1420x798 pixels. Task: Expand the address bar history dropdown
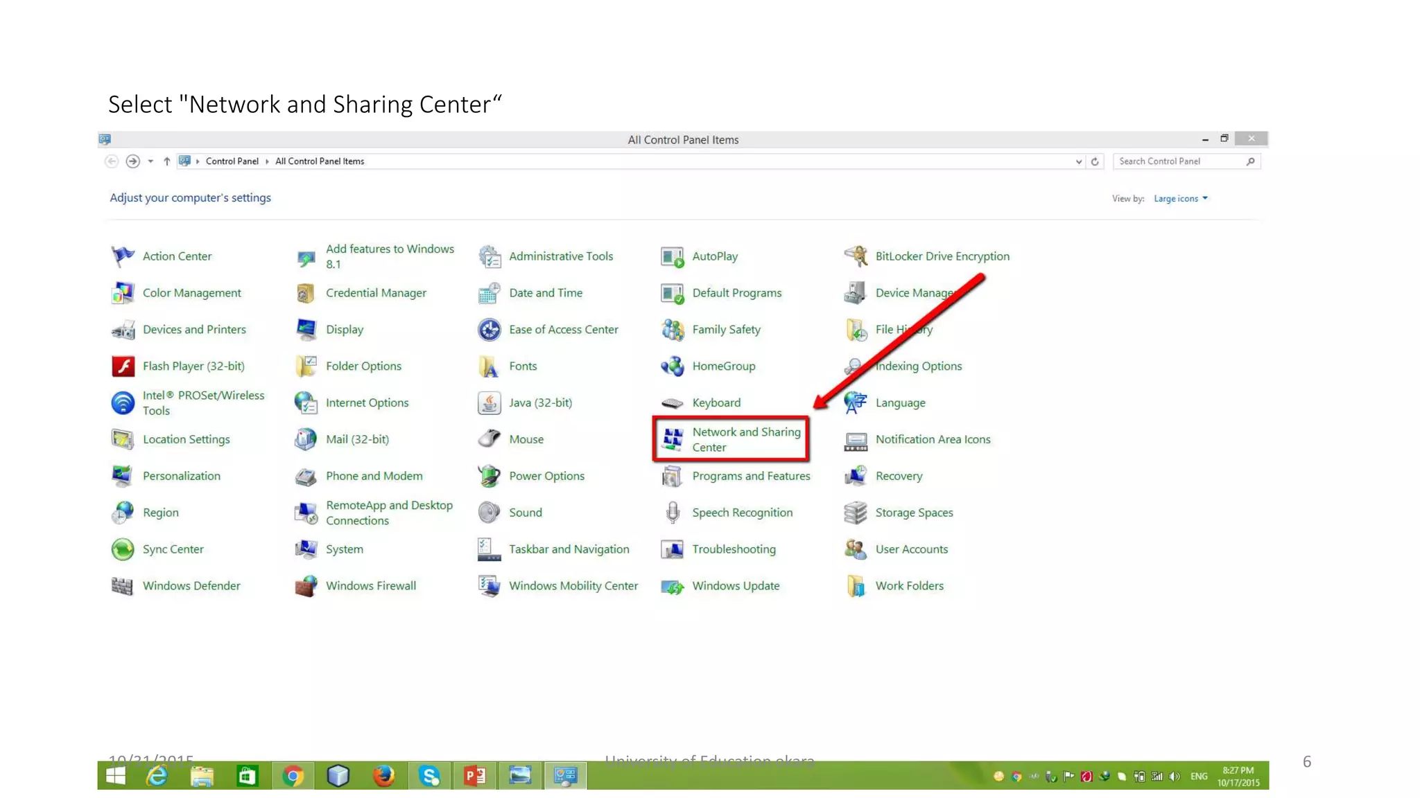pyautogui.click(x=1078, y=162)
